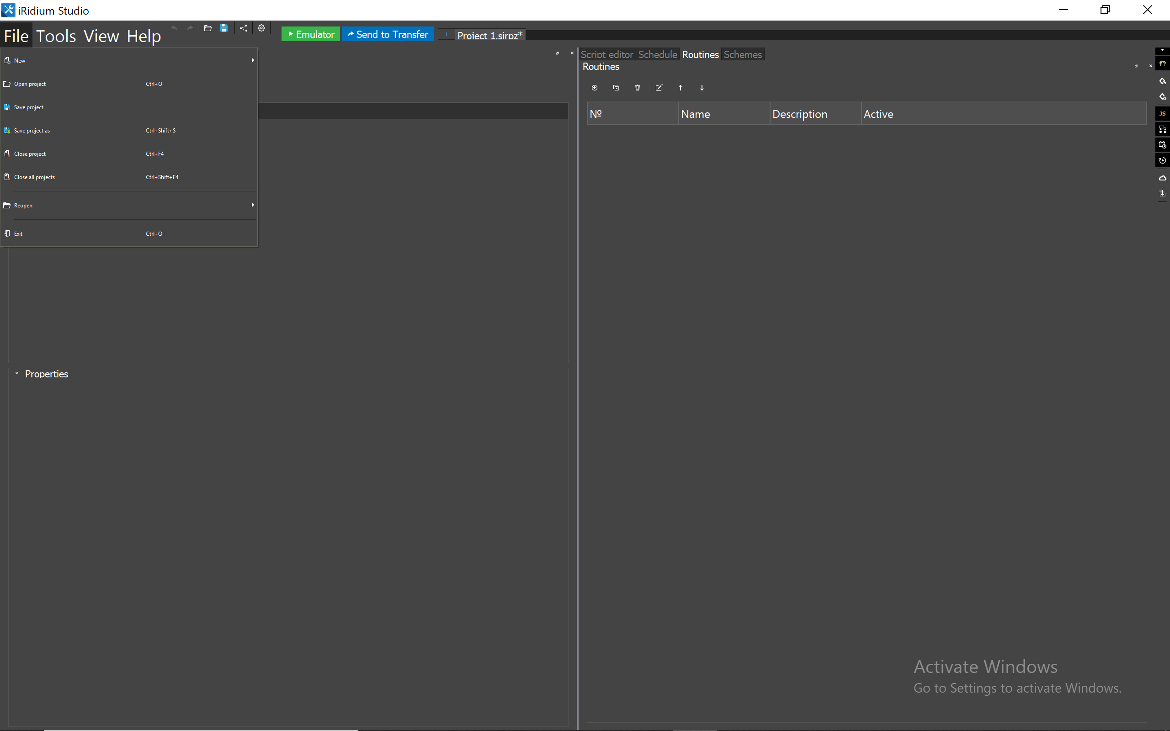
Task: Click the cloud icon in right sidebar
Action: (x=1163, y=178)
